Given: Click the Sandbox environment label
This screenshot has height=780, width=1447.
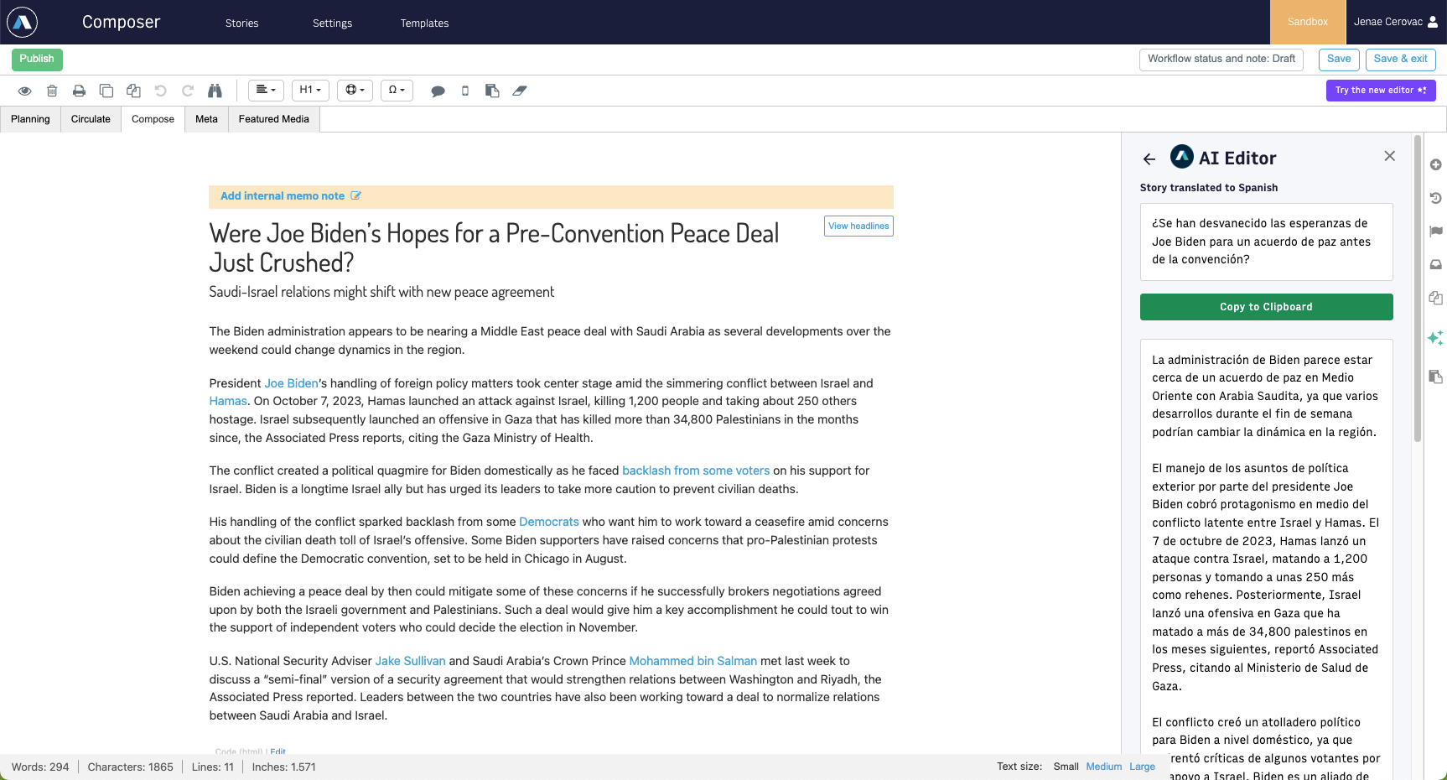Looking at the screenshot, I should pyautogui.click(x=1308, y=22).
